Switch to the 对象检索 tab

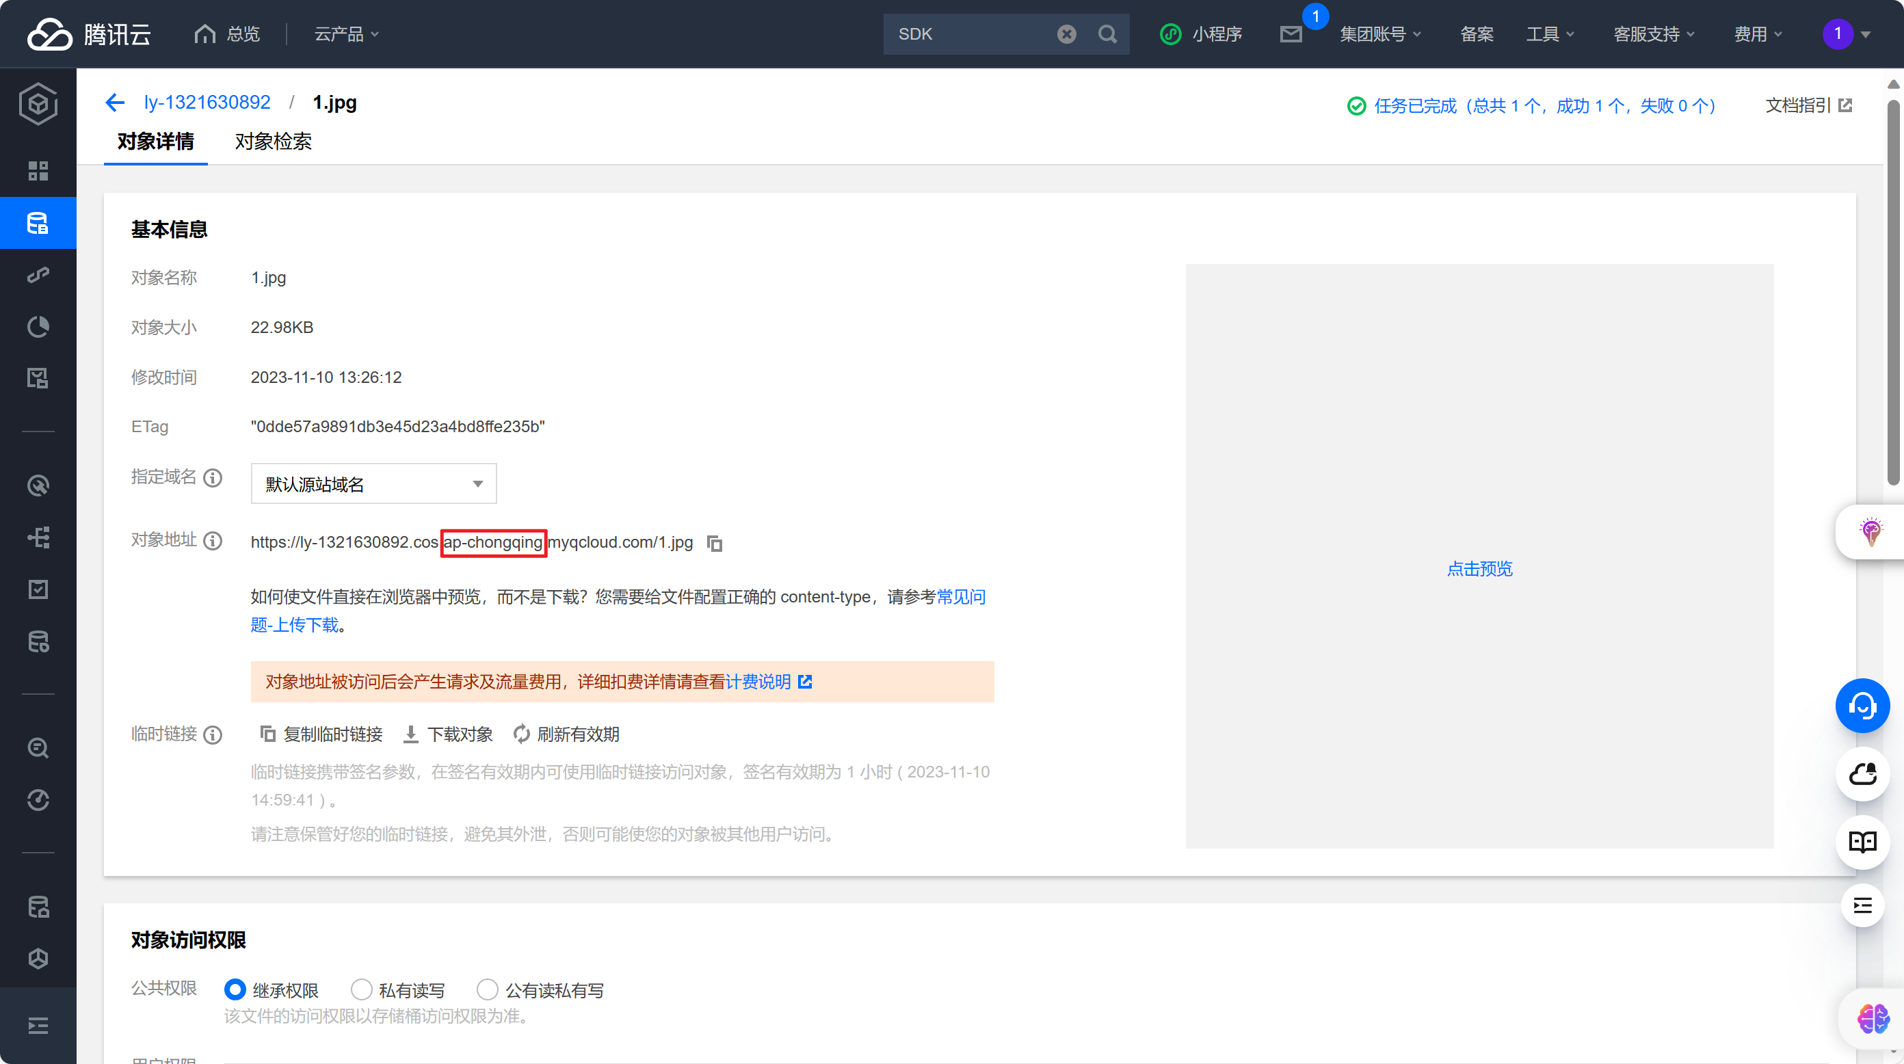[273, 141]
